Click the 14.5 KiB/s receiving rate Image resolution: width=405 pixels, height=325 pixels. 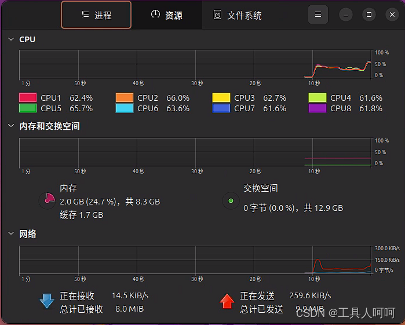click(130, 295)
